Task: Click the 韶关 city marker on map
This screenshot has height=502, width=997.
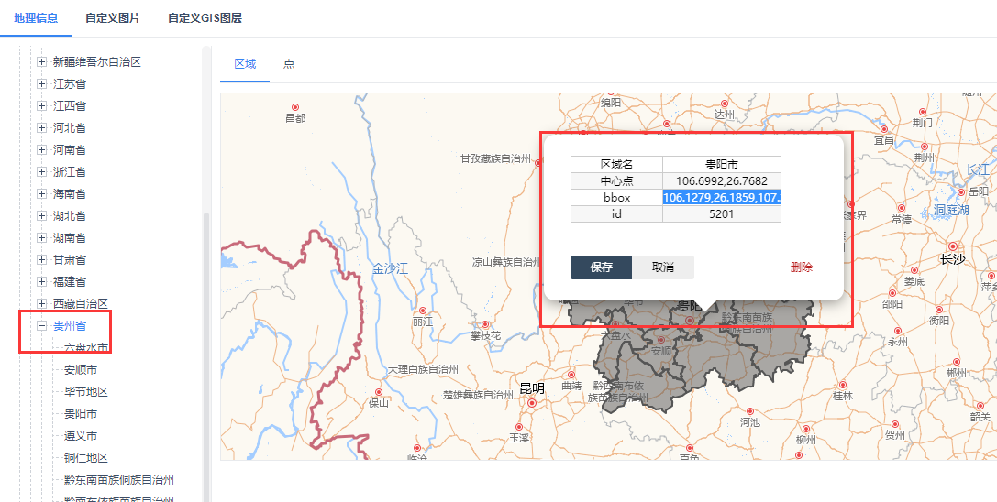Action: click(980, 406)
